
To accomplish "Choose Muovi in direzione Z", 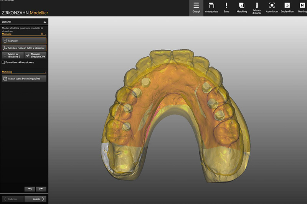I will [12, 55].
